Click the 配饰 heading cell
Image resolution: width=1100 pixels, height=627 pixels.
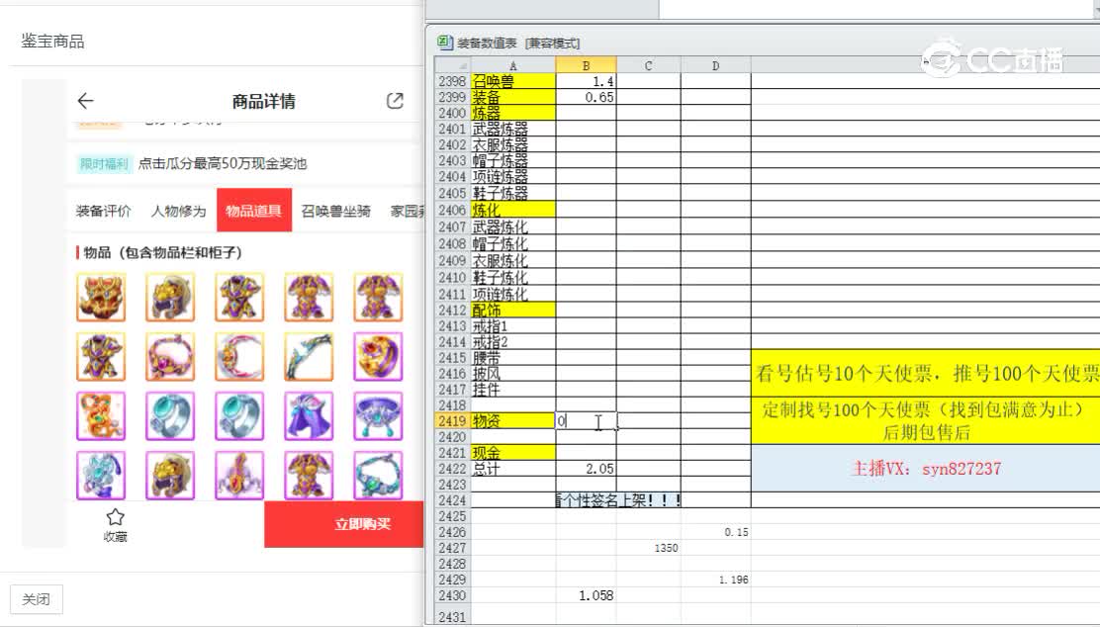(x=512, y=310)
